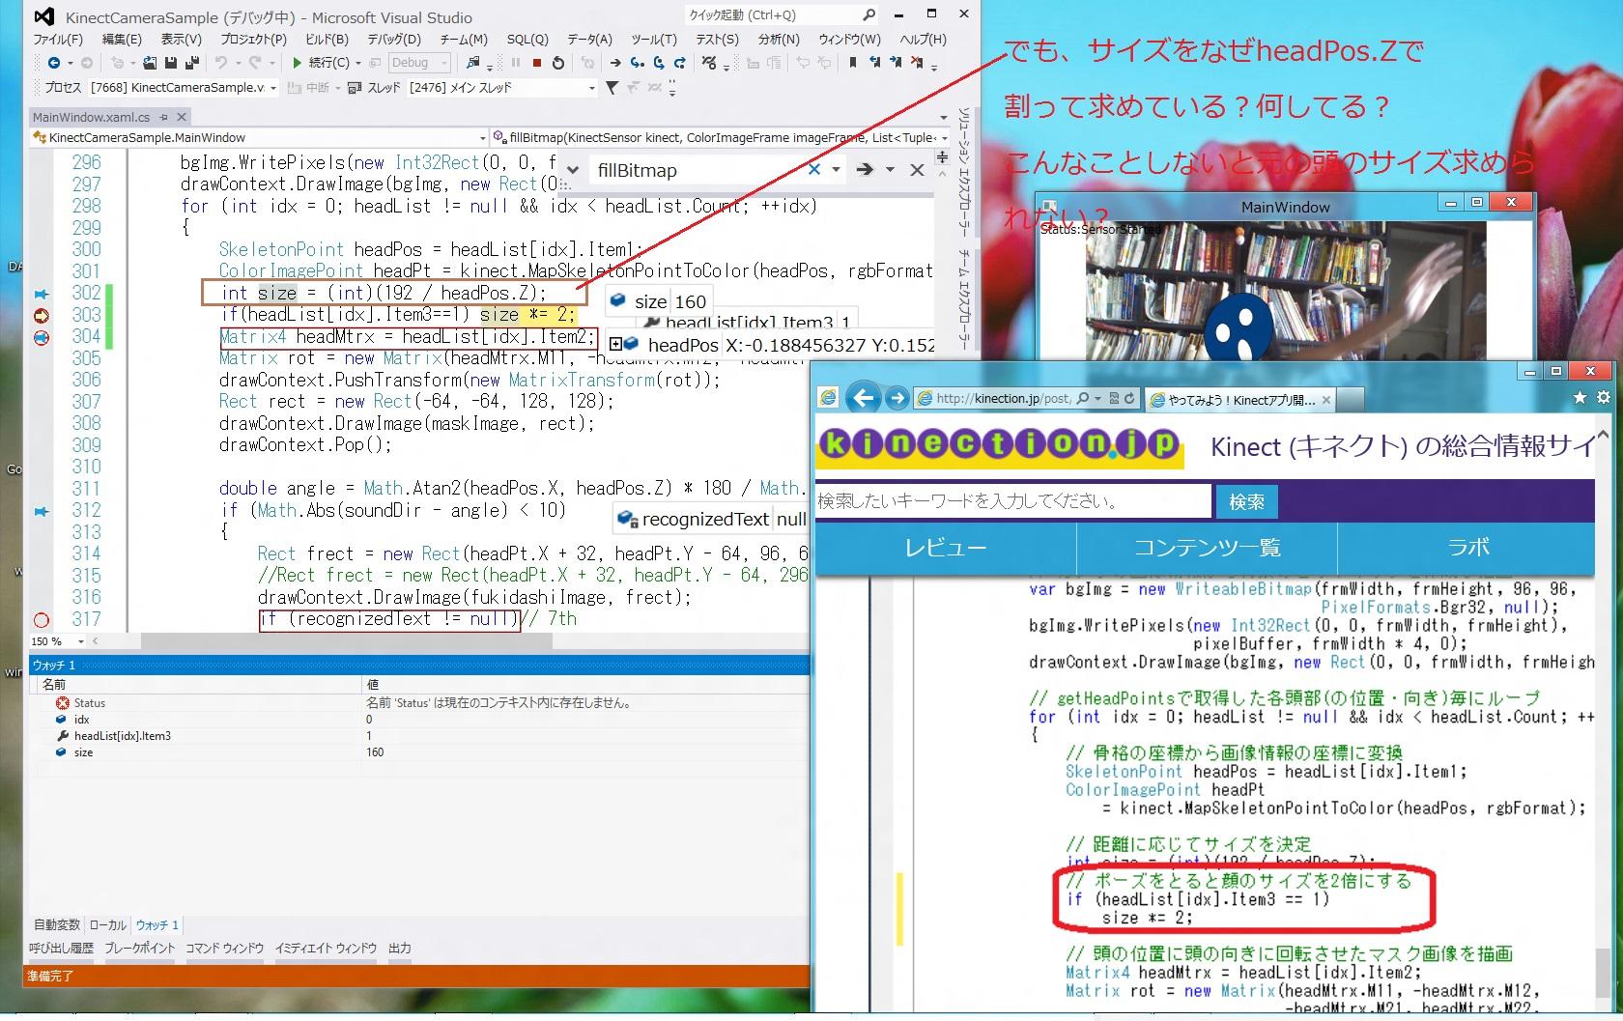Screen dimensions: 1623x1021
Task: Open the ツール(T) menu
Action: (654, 40)
